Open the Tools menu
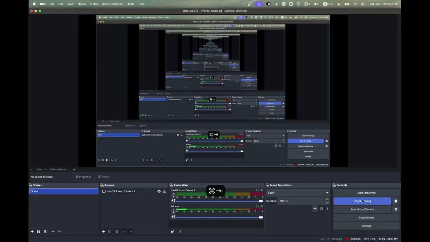 (x=131, y=4)
